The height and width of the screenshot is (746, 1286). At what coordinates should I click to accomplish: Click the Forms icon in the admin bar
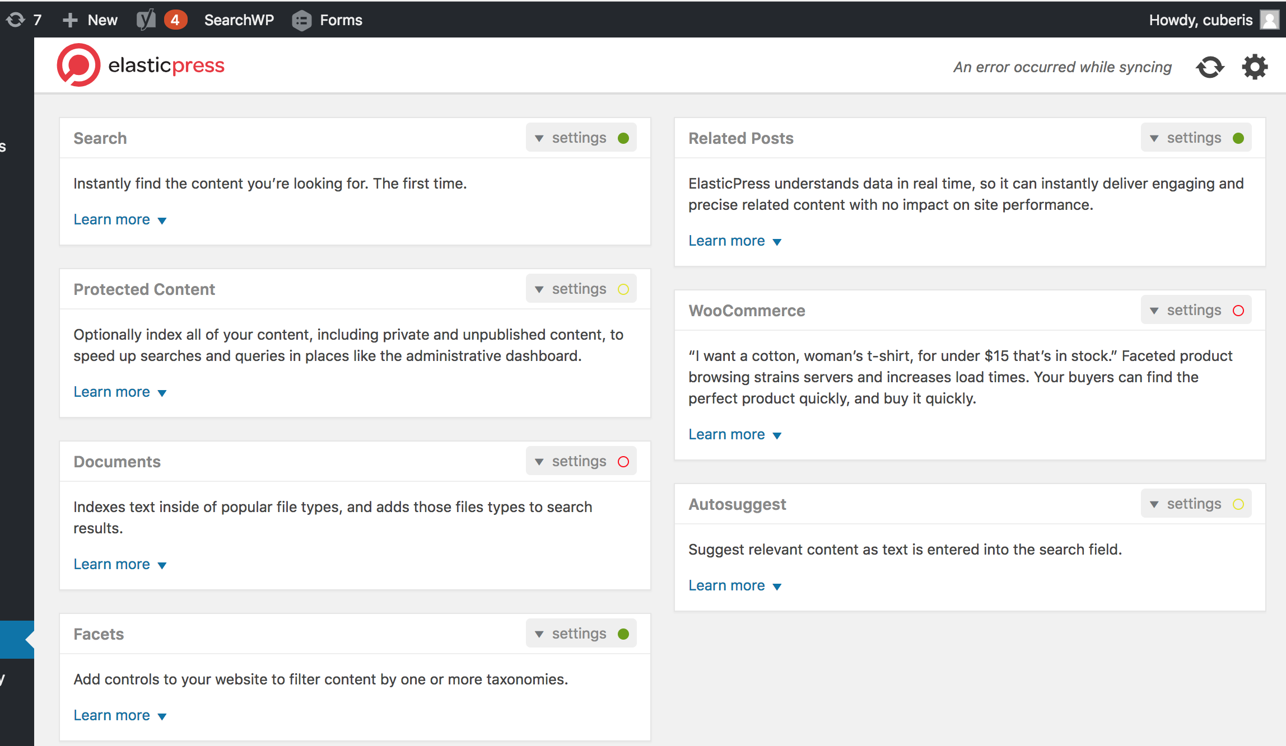tap(301, 20)
